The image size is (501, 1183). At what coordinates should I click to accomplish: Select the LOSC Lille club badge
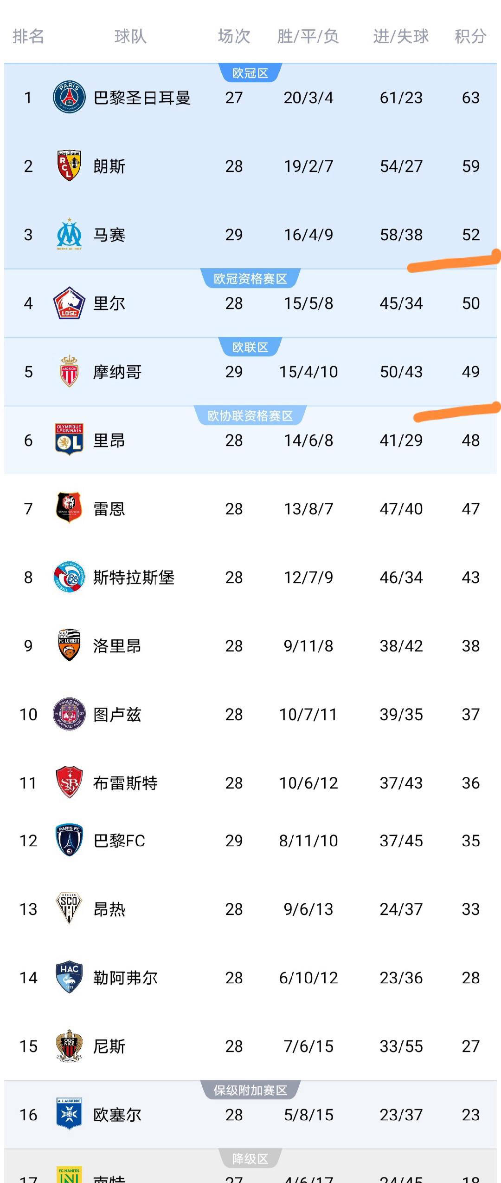[69, 303]
